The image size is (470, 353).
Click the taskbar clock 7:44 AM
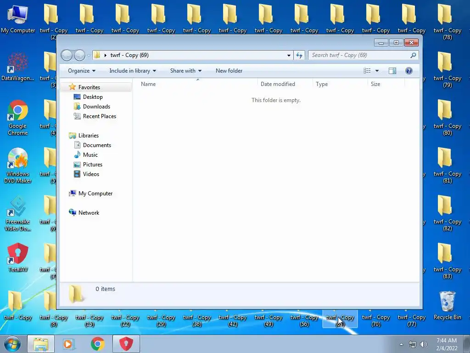tap(447, 344)
